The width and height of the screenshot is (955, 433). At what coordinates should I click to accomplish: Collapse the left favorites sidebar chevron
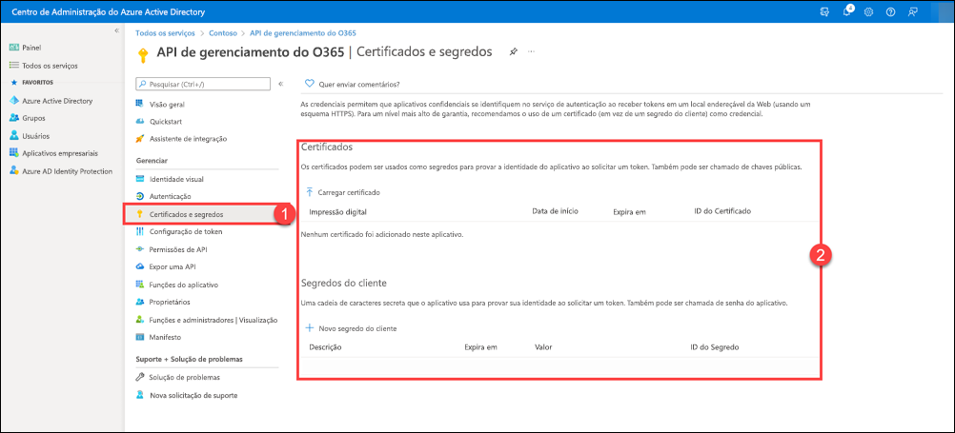[x=117, y=30]
